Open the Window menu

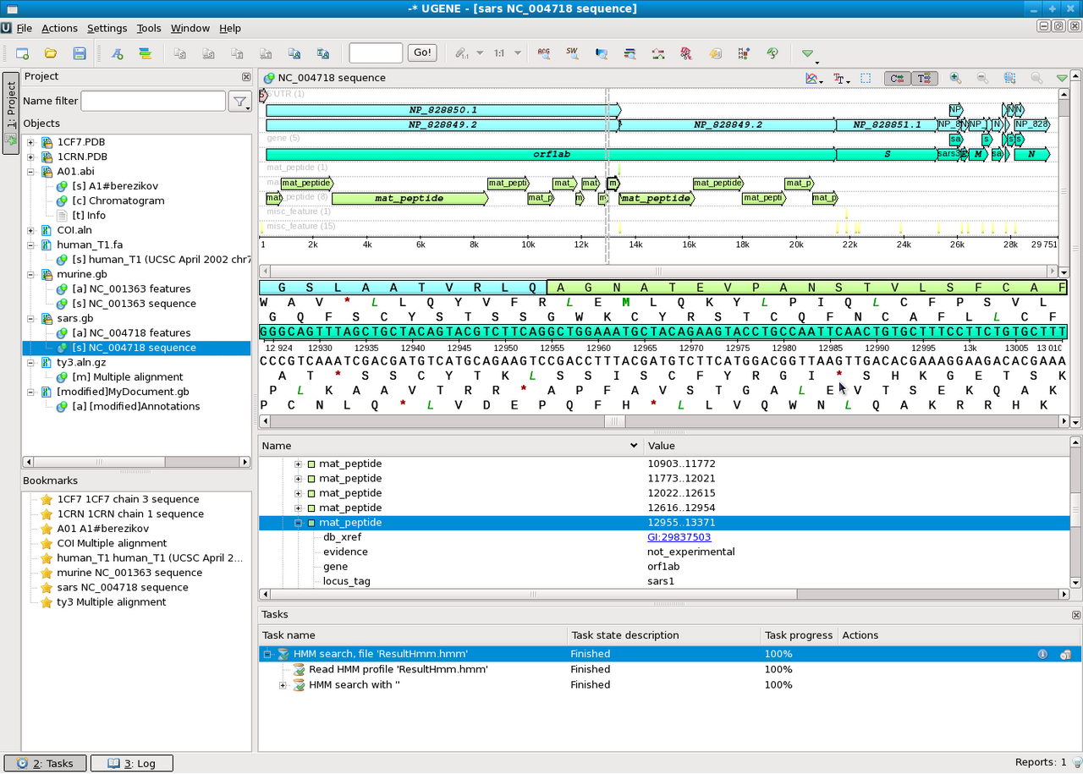pos(190,28)
